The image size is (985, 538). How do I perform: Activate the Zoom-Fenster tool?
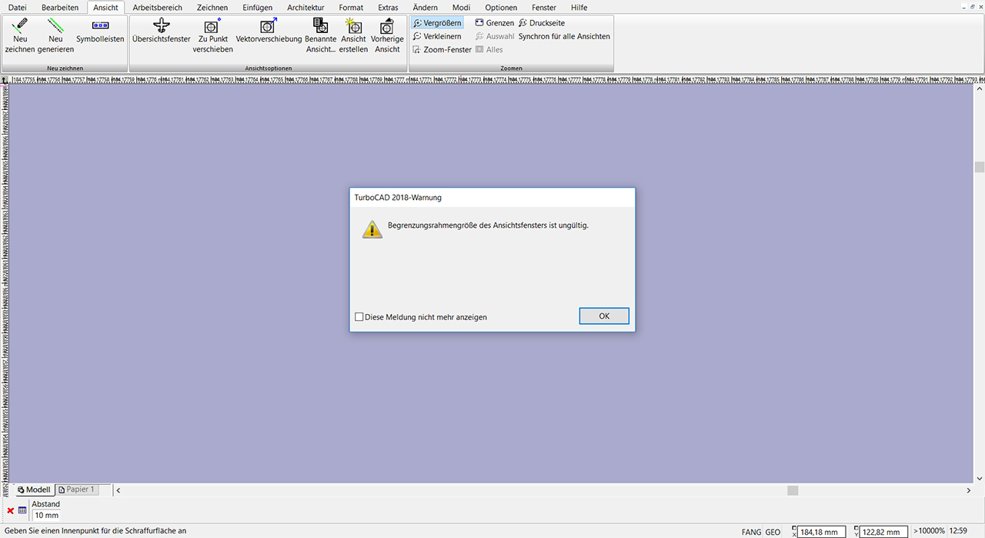442,49
